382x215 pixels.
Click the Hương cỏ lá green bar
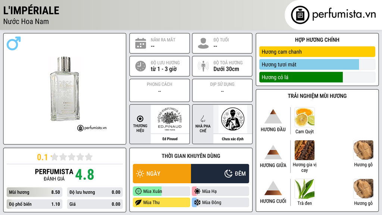pyautogui.click(x=301, y=77)
